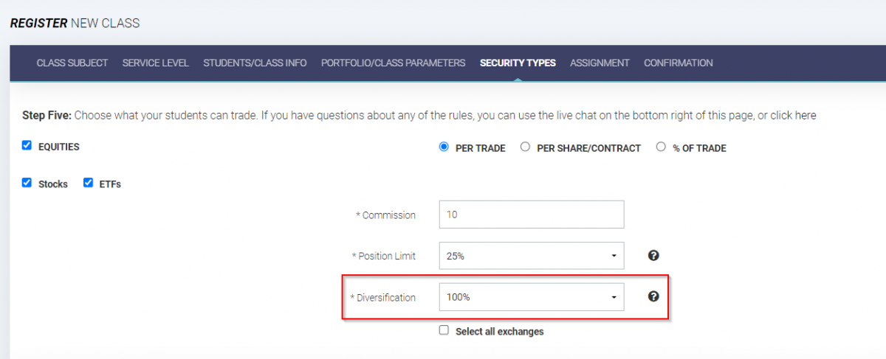Select the PER TRADE radio option
Image resolution: width=886 pixels, height=359 pixels.
(444, 147)
